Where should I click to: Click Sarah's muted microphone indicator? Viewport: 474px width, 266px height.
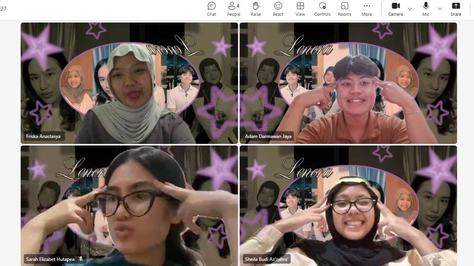tap(81, 259)
